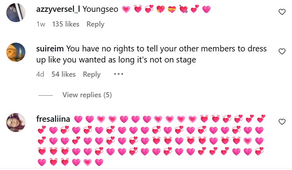View who gave 54 likes
Screen dimensions: 292x170
pyautogui.click(x=63, y=74)
